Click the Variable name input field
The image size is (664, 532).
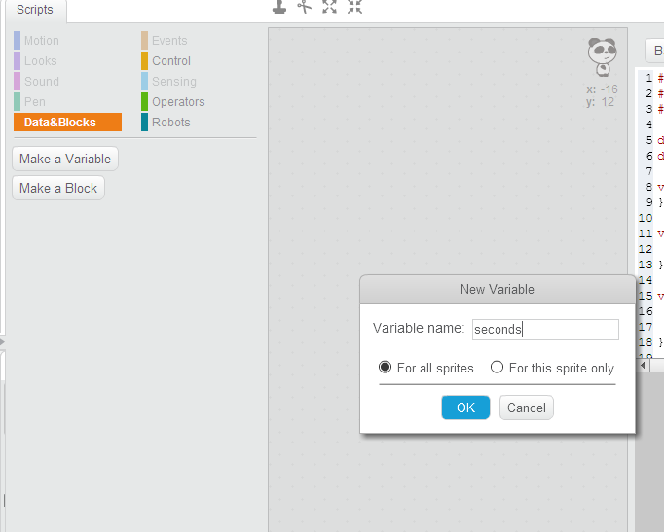click(x=545, y=330)
